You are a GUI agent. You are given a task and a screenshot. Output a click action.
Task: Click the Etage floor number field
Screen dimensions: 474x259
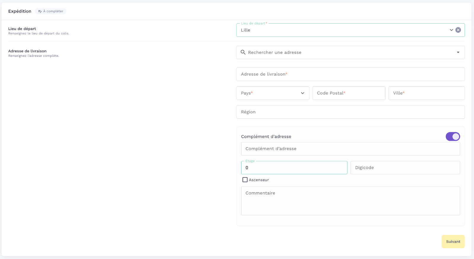pos(294,168)
